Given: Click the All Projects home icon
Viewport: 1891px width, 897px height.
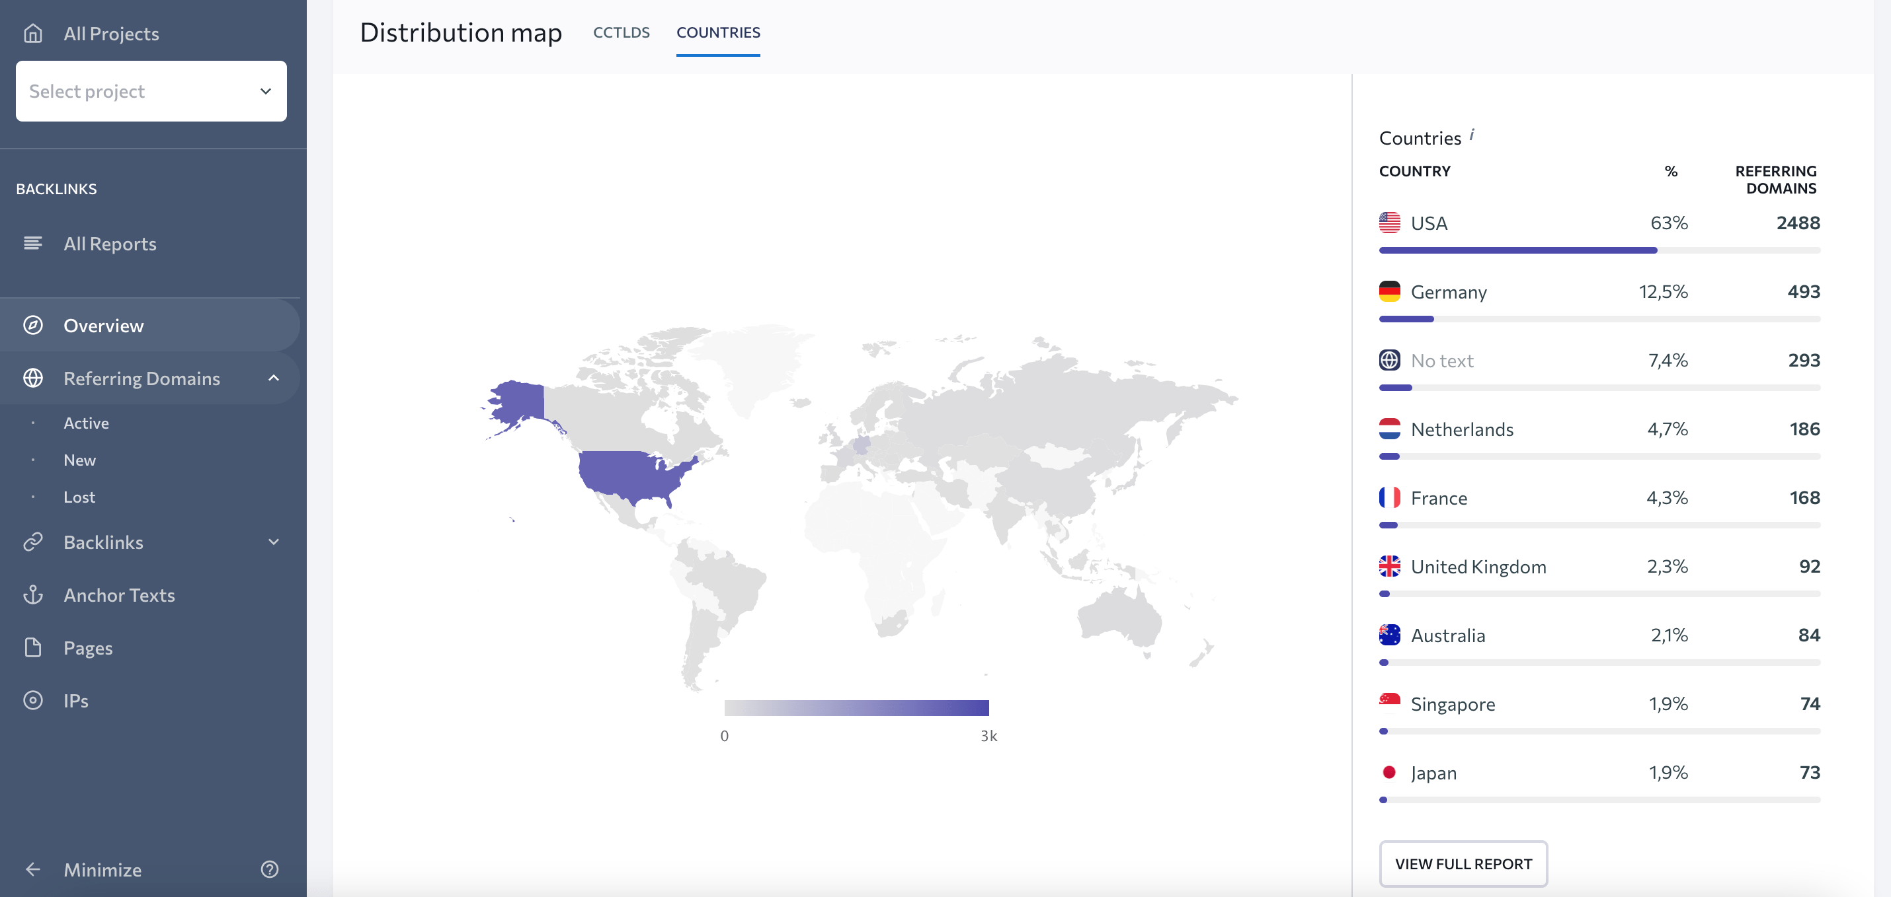Looking at the screenshot, I should coord(34,32).
